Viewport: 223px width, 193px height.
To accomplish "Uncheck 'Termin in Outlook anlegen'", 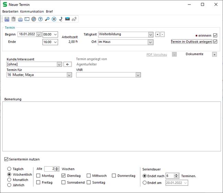I will click(215, 42).
